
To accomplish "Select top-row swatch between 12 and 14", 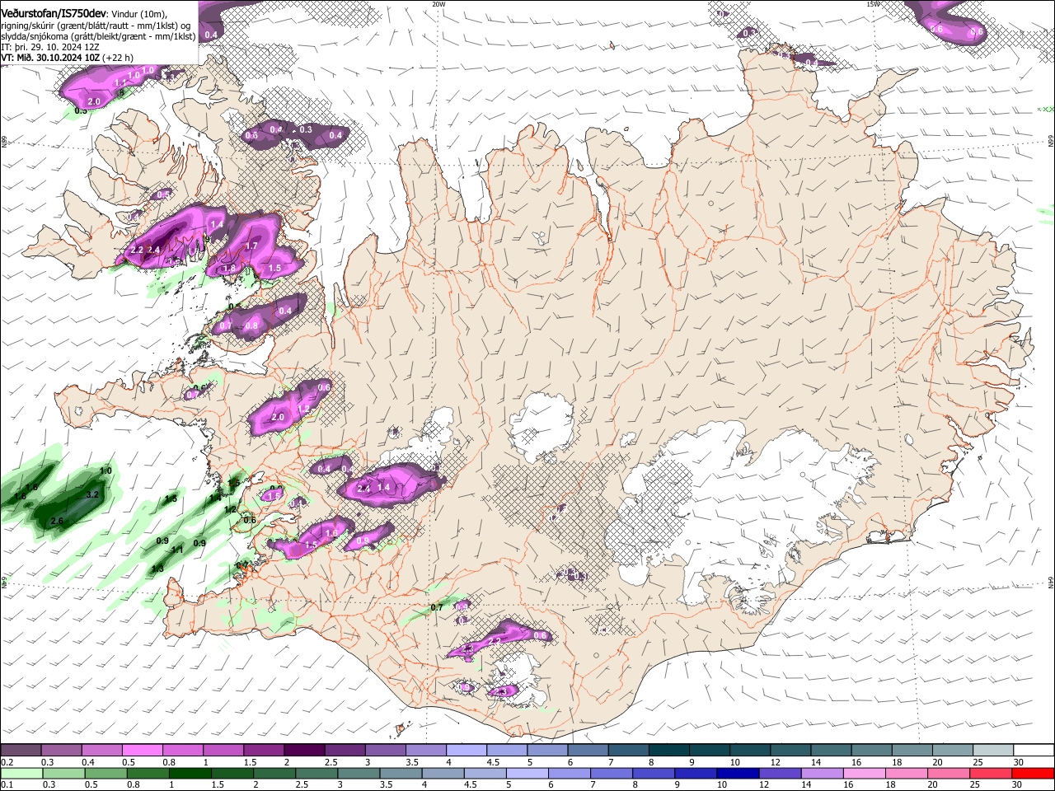I will [x=790, y=751].
